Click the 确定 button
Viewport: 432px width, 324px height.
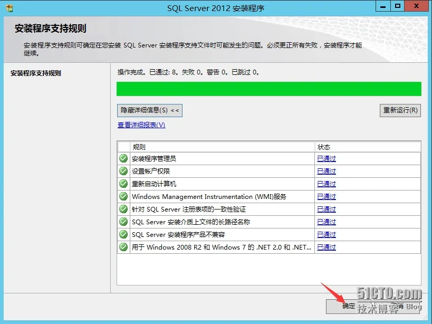point(348,306)
